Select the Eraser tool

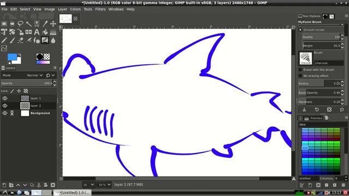click(x=21, y=40)
